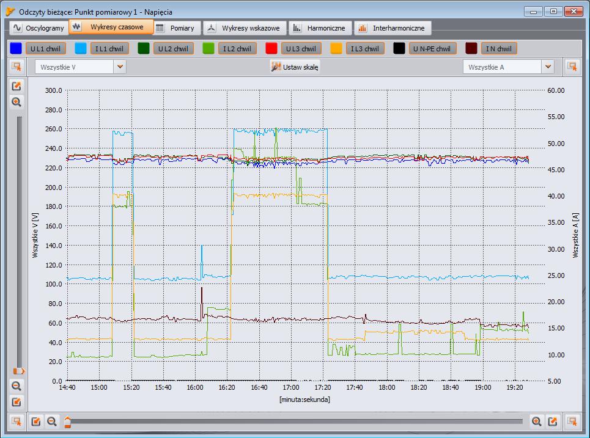Click the inward-arrow icon left of the horizontal zoom-out magnifier

click(35, 421)
